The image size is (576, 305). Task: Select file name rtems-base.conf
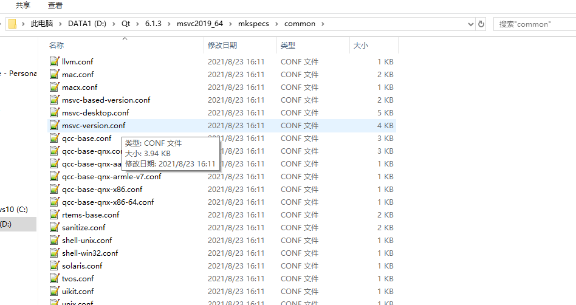[x=91, y=215]
